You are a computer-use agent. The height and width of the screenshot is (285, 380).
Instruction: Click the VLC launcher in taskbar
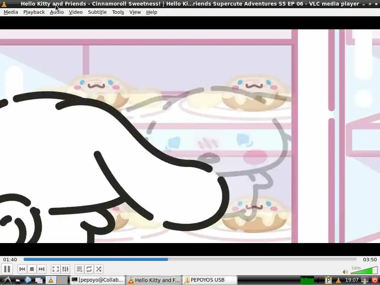51,280
